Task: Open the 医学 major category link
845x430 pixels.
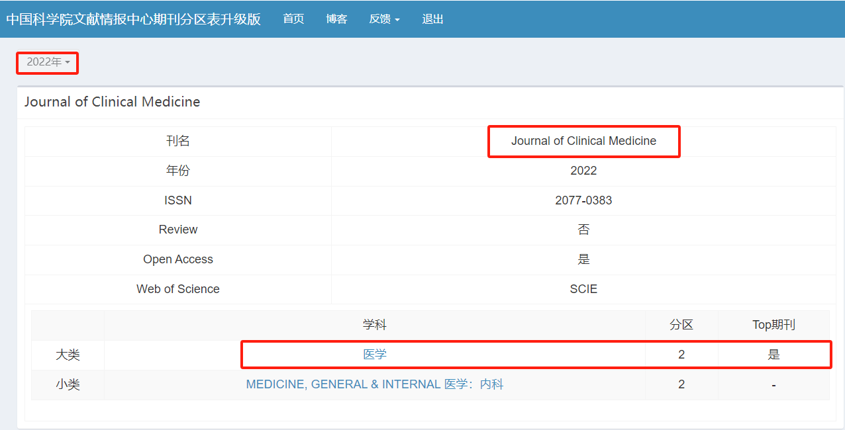Action: pyautogui.click(x=375, y=355)
